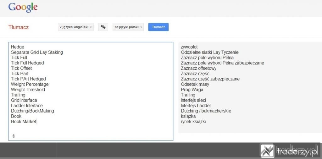Image resolution: width=322 pixels, height=159 pixels.
Task: Click the 'Trailing' line in source text
Action: [x=18, y=95]
